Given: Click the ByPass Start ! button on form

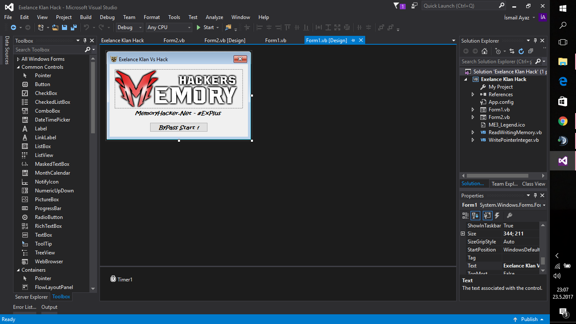Looking at the screenshot, I should [x=179, y=127].
